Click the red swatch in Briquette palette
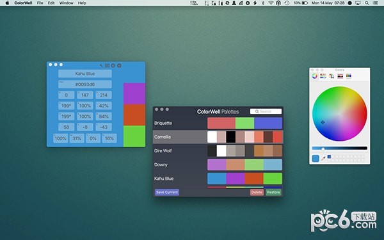Screen dimensions: 384x240 pos(221,123)
